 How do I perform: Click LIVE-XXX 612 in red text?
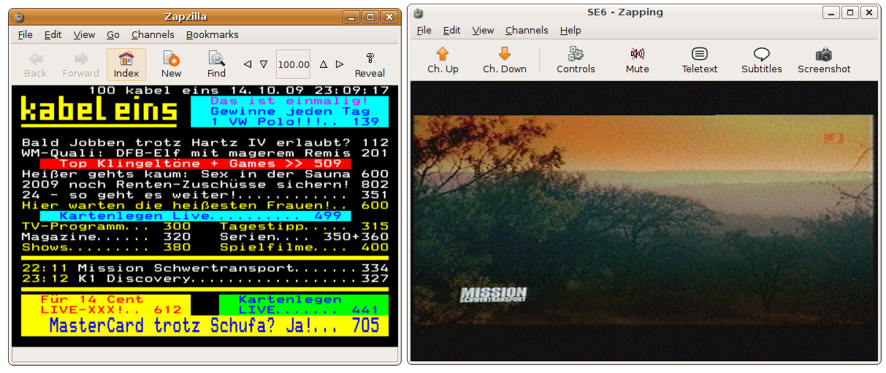(111, 310)
